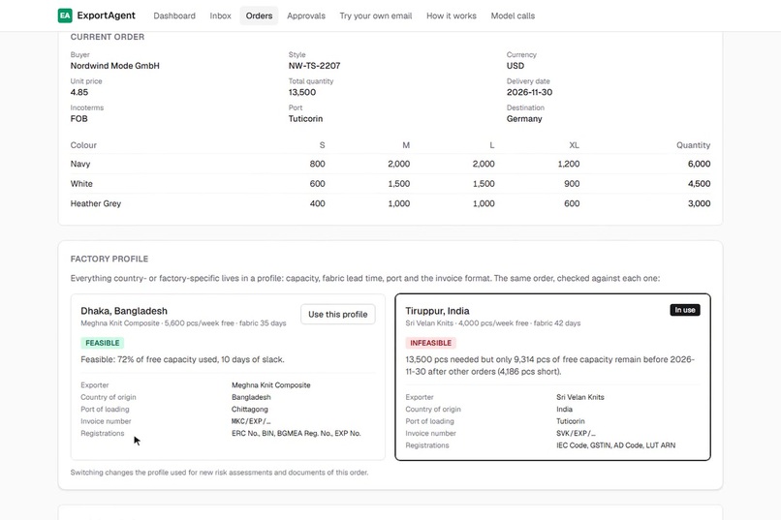Click the Switching changes the profile note
This screenshot has width=781, height=520.
coord(219,473)
